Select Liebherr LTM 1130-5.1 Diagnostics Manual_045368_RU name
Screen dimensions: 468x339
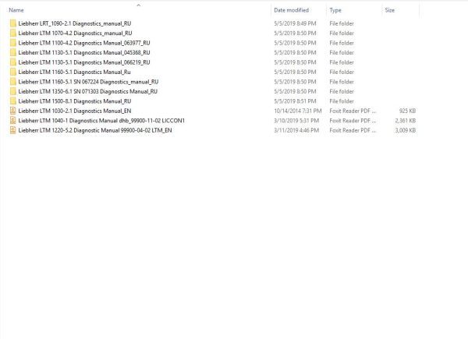pos(84,52)
